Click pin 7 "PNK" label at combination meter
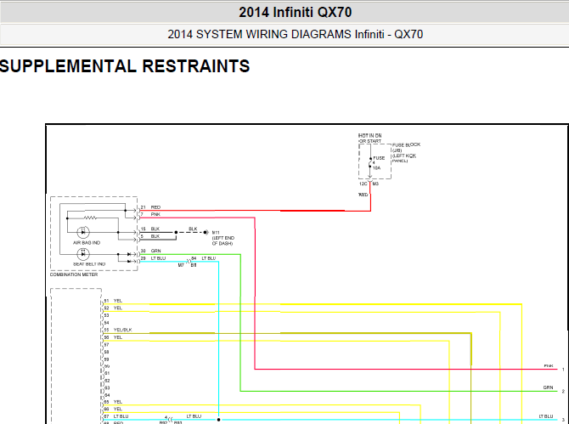 click(x=155, y=214)
